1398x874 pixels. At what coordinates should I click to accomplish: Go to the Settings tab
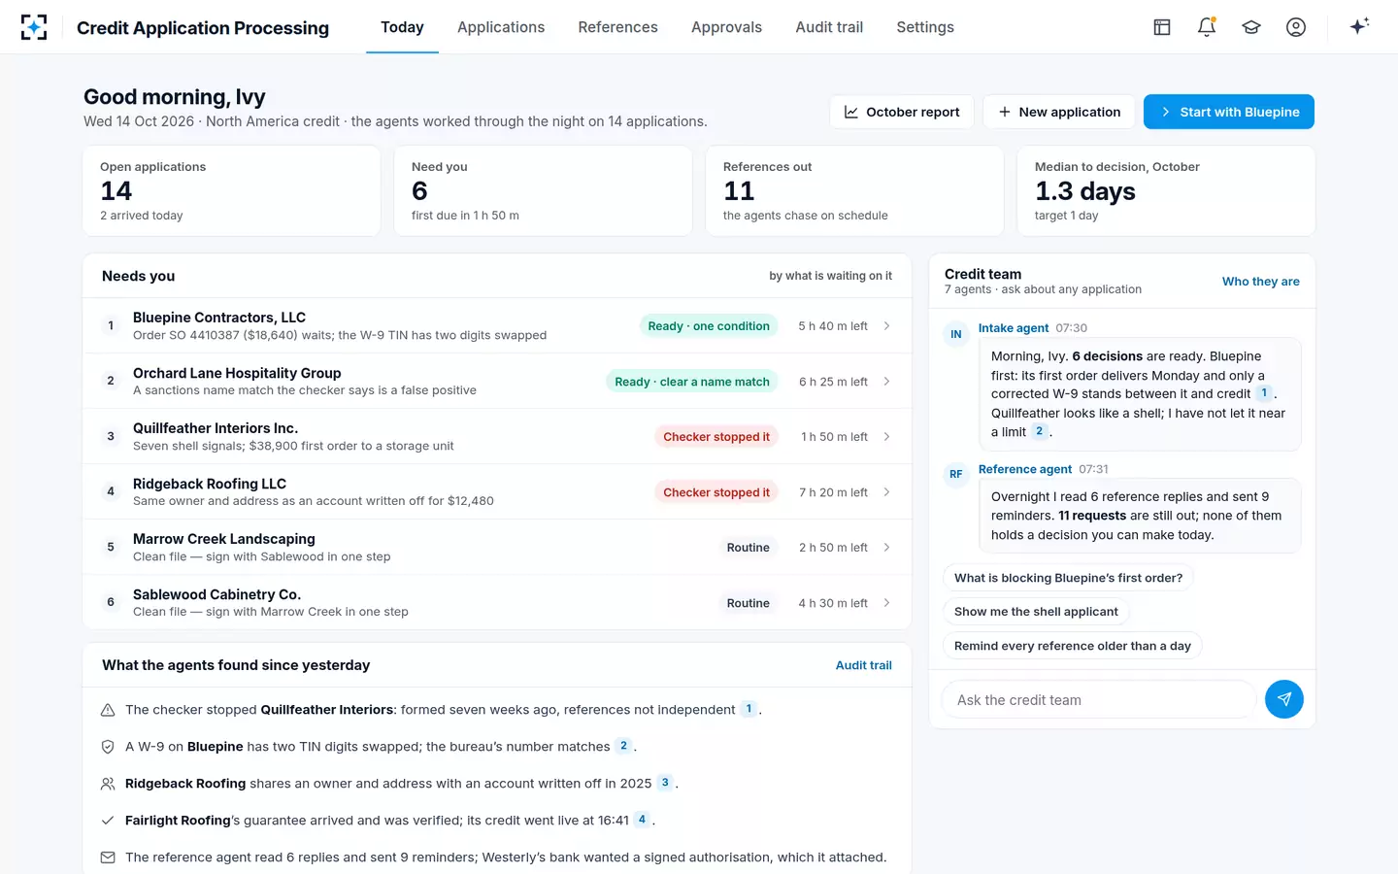point(925,27)
